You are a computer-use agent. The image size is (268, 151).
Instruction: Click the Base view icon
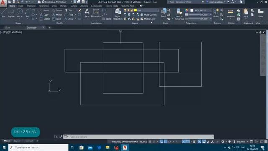[260, 13]
